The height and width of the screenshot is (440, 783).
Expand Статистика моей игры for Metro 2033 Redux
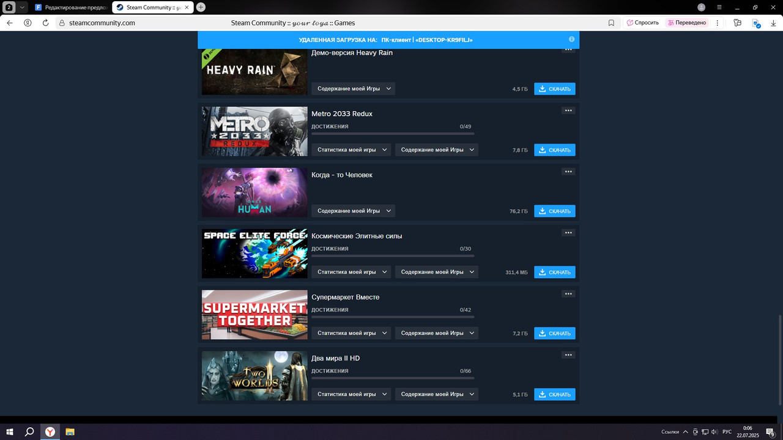point(351,150)
